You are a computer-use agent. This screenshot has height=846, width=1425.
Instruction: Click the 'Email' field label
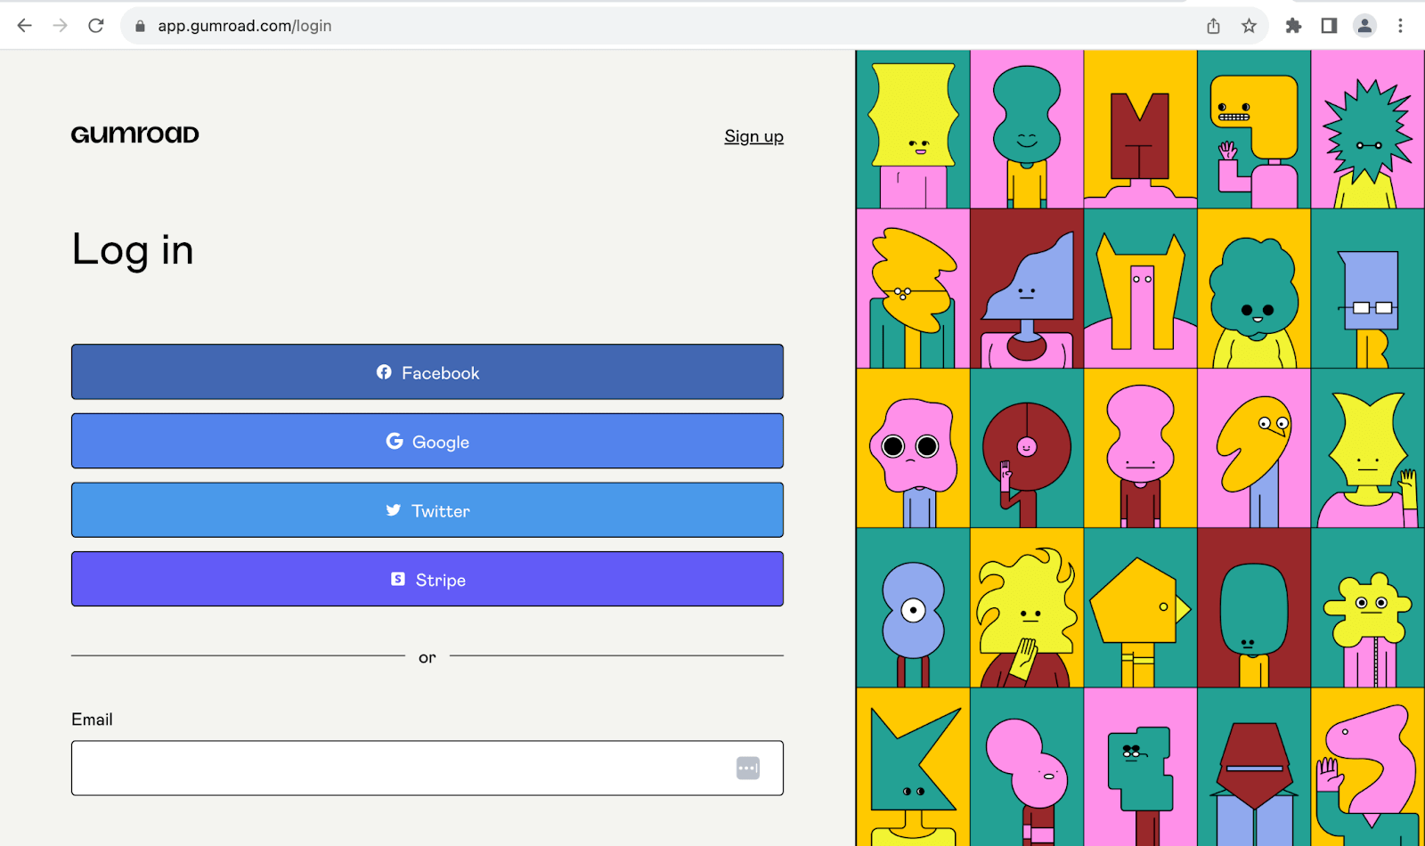92,720
